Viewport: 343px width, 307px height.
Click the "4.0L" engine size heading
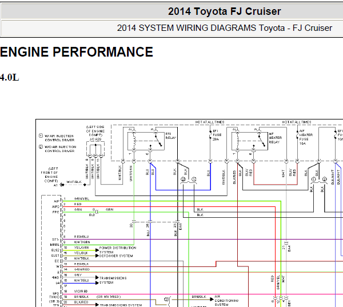pyautogui.click(x=9, y=77)
